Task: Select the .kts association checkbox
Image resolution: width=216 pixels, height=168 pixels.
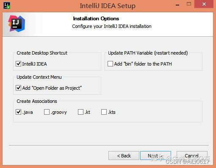Action: (104, 112)
